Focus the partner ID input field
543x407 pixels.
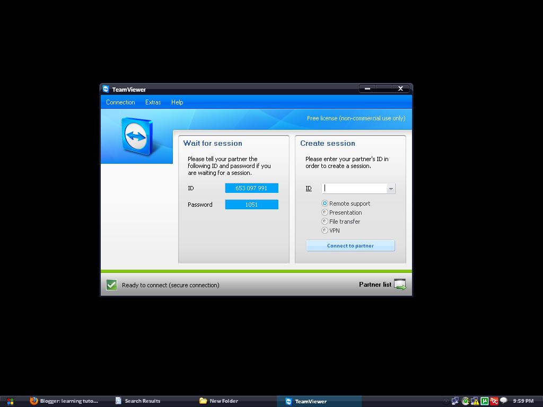(355, 188)
